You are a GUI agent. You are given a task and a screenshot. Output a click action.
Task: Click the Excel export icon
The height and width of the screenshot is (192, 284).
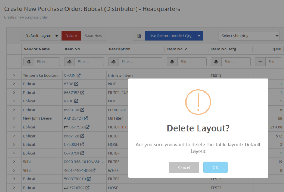click(x=139, y=36)
